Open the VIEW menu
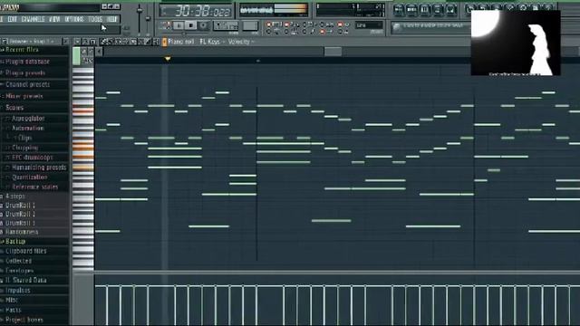This screenshot has height=326, width=580. click(54, 19)
